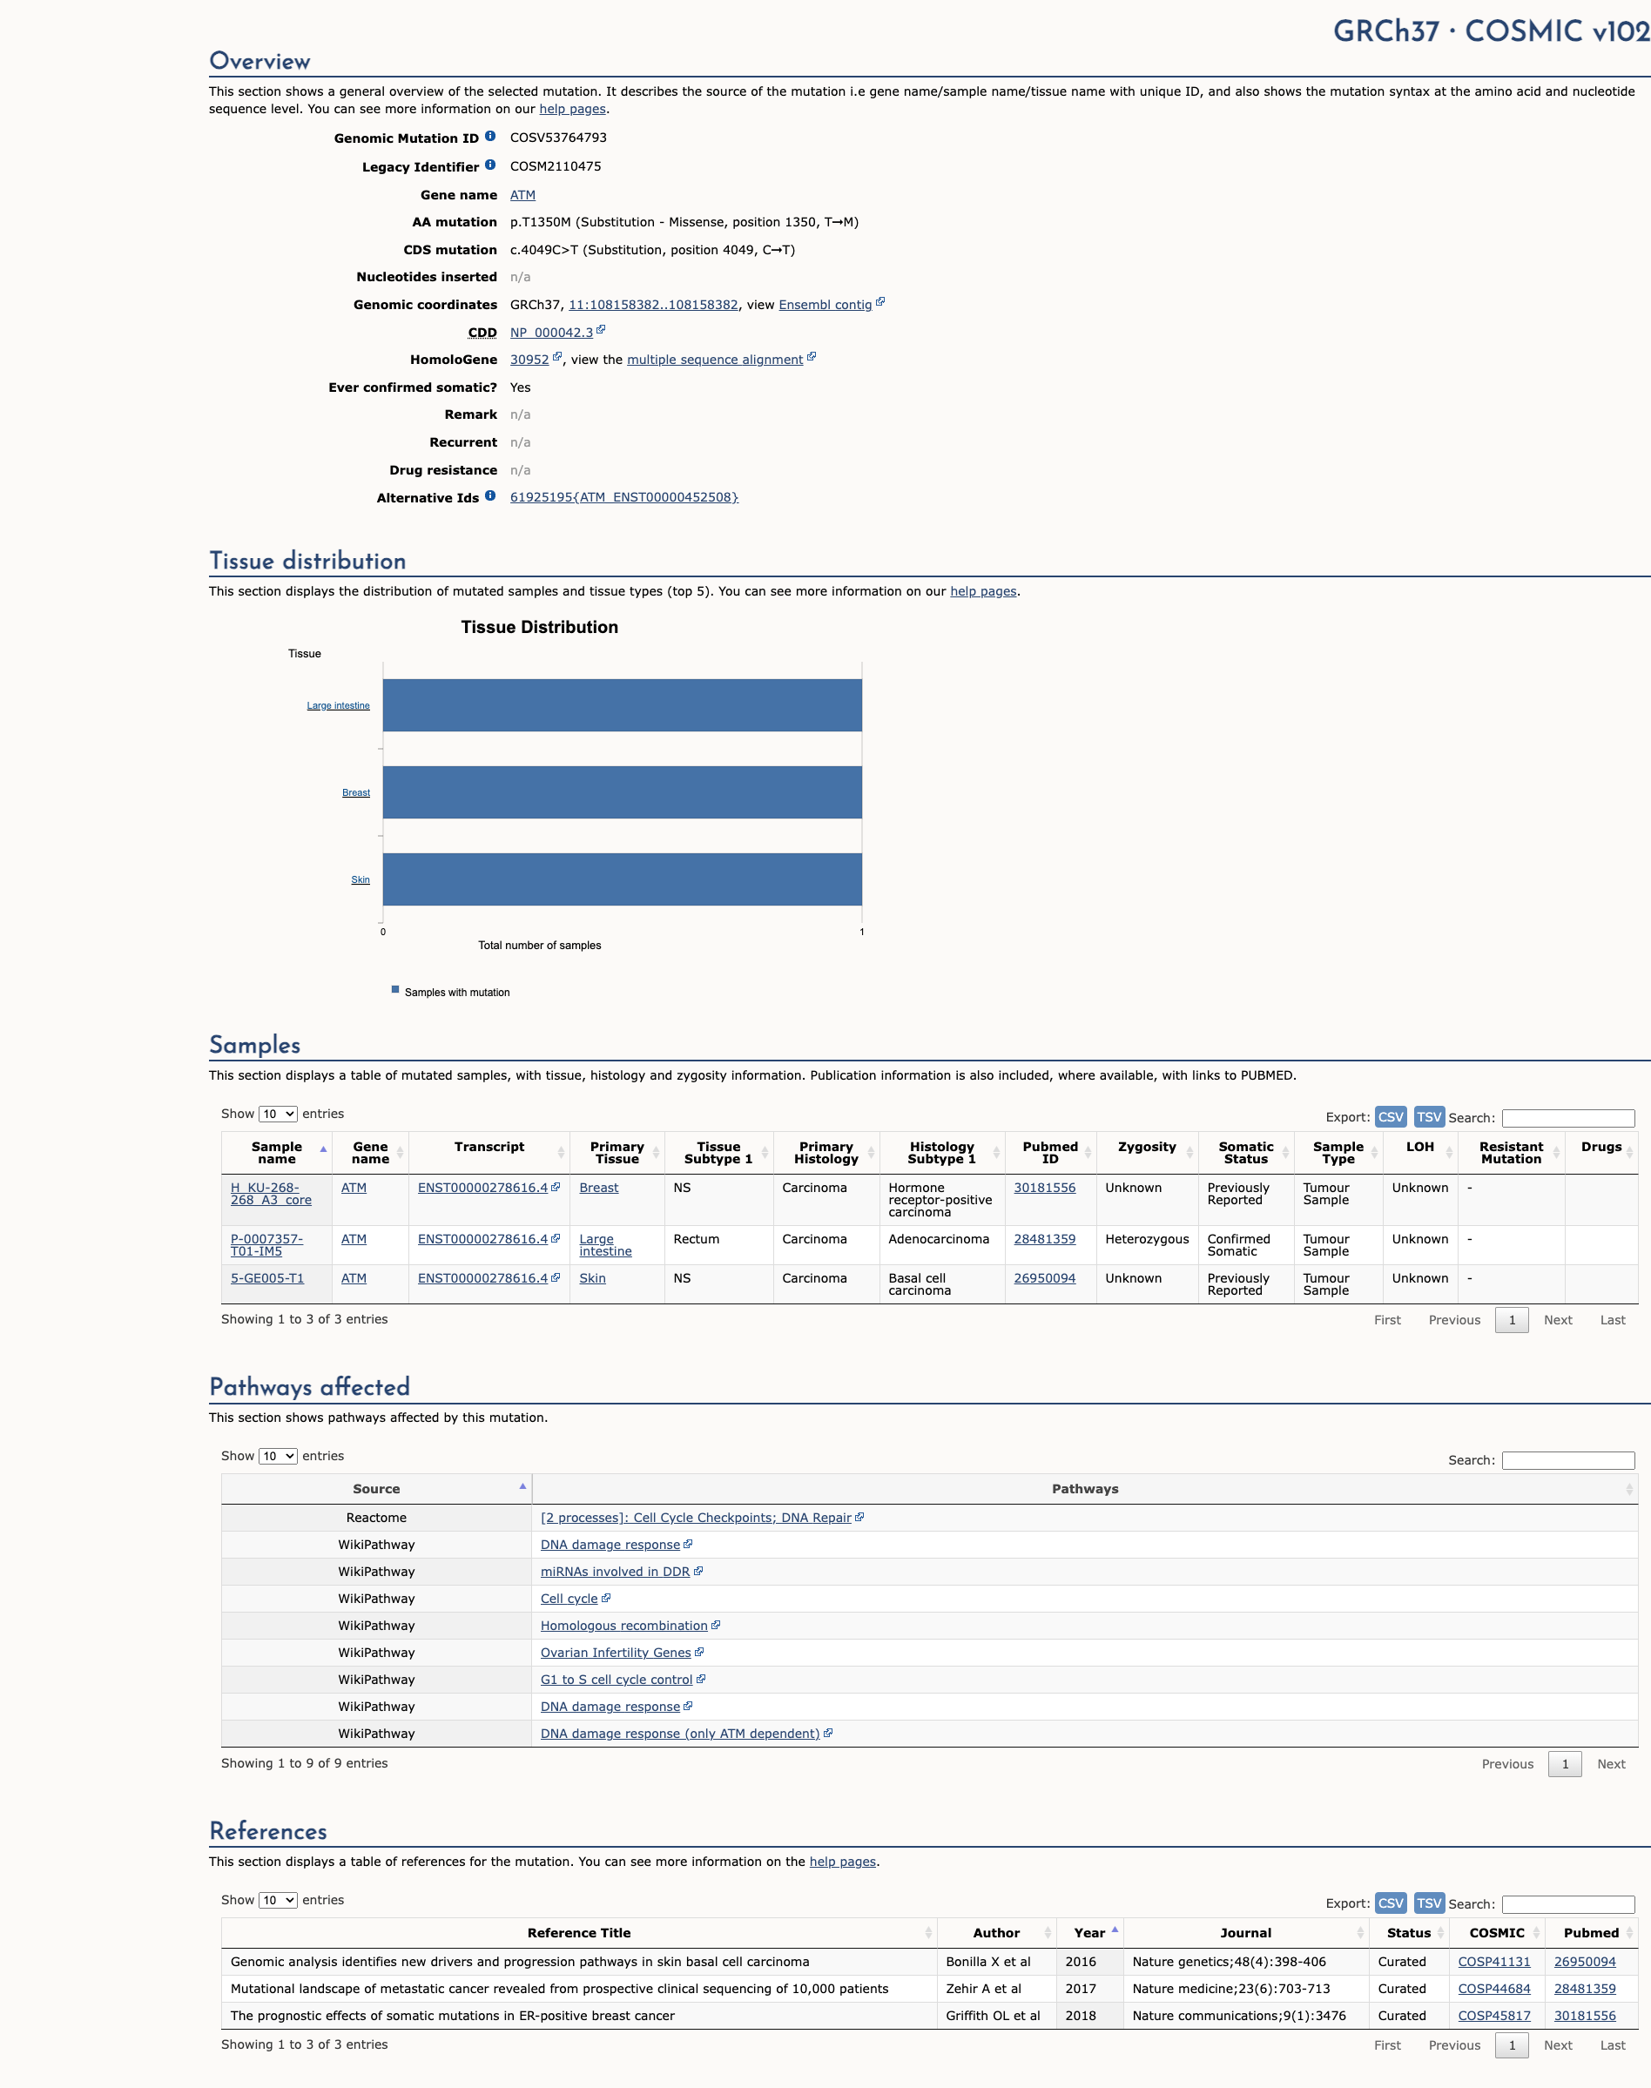
Task: Sort References table by Status
Action: point(1408,1932)
